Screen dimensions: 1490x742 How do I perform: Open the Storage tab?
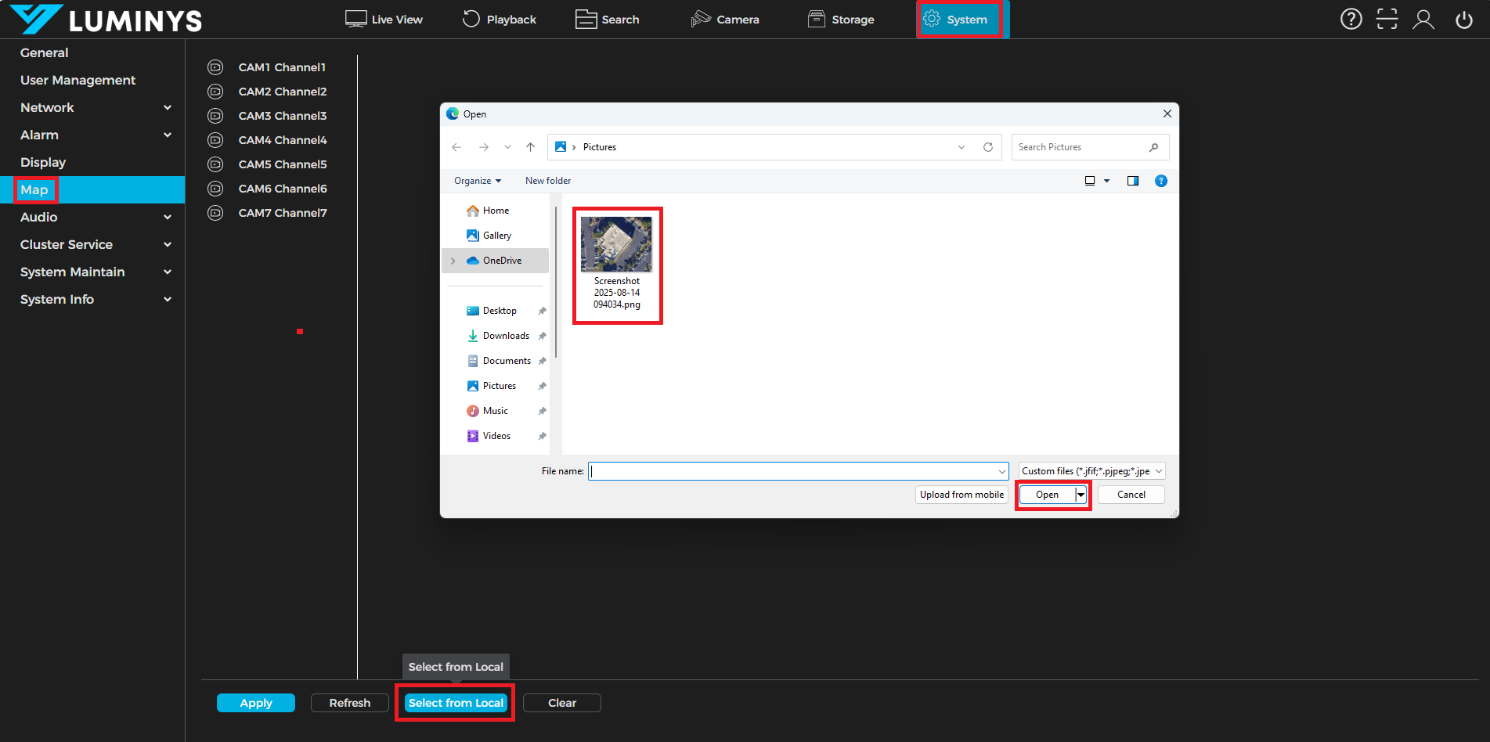click(841, 20)
